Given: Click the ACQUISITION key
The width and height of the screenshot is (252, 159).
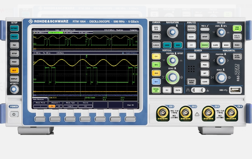Looking at the screenshot, I should coord(237,56).
